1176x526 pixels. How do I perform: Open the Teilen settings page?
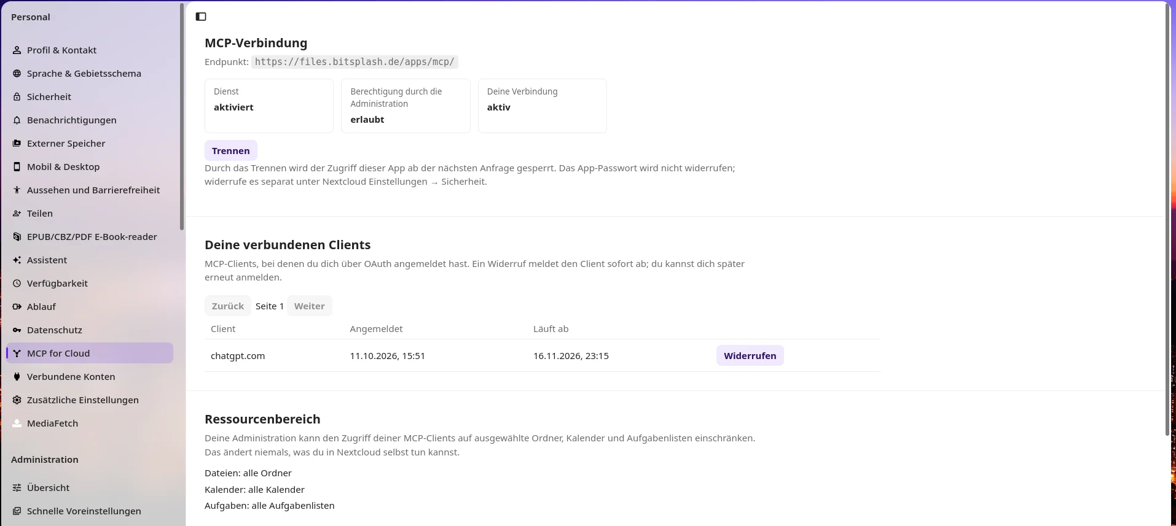click(x=90, y=214)
